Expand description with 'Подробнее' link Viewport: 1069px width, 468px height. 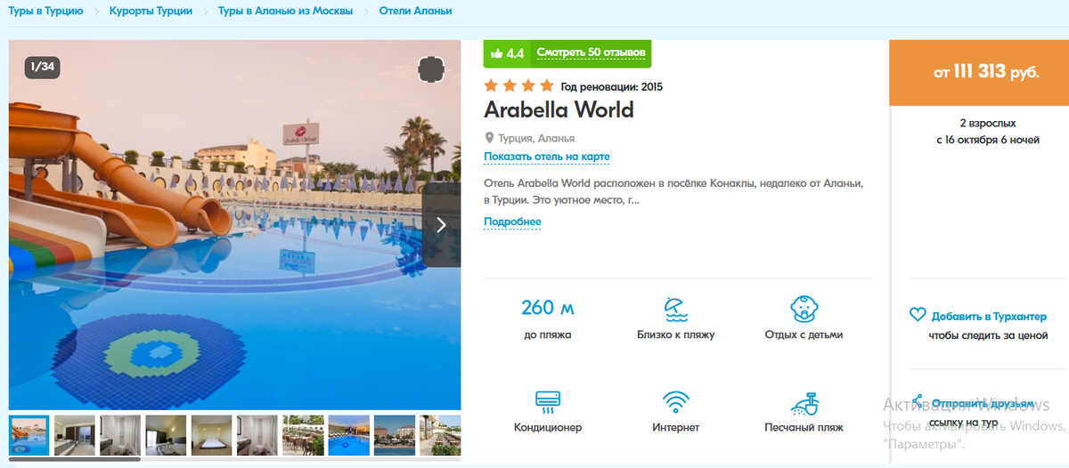(x=512, y=222)
